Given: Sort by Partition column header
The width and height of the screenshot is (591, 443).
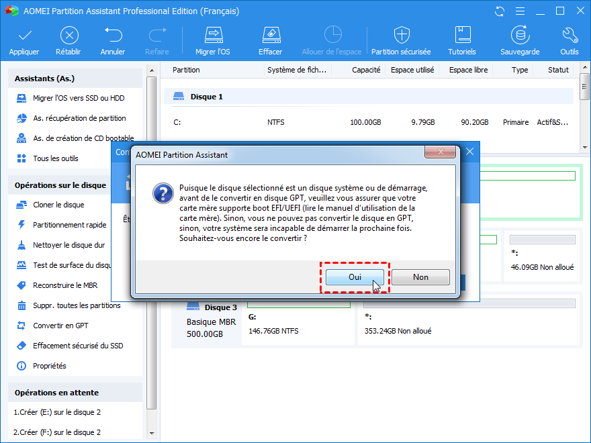Looking at the screenshot, I should point(186,70).
